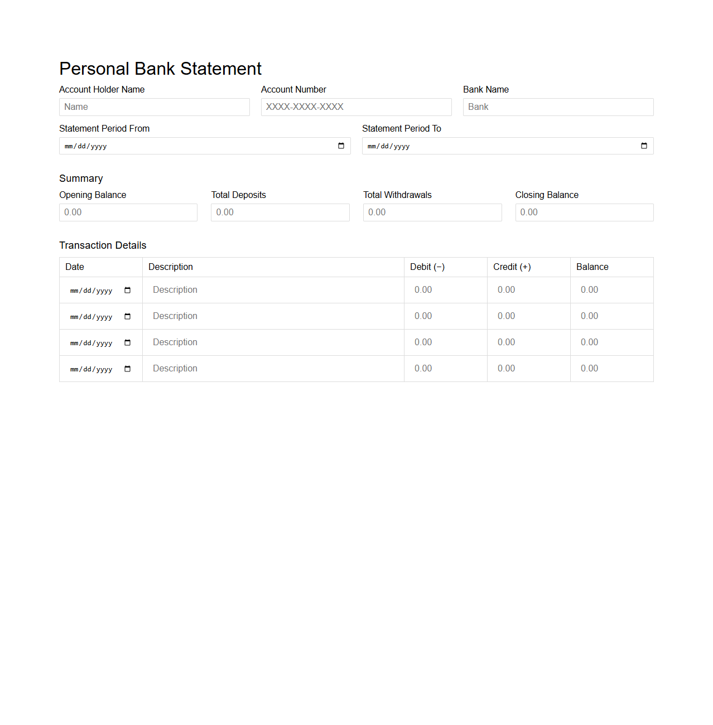The width and height of the screenshot is (713, 725).
Task: Select the Total Deposits field
Action: click(280, 212)
